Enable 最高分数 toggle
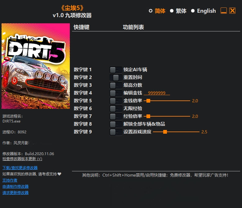This screenshot has width=242, height=208. click(x=116, y=86)
